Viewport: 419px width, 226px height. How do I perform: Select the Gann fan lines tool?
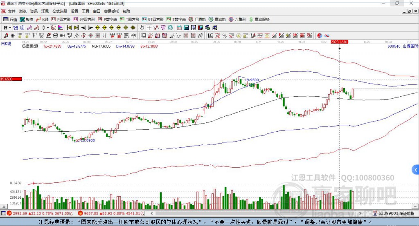pos(151,36)
